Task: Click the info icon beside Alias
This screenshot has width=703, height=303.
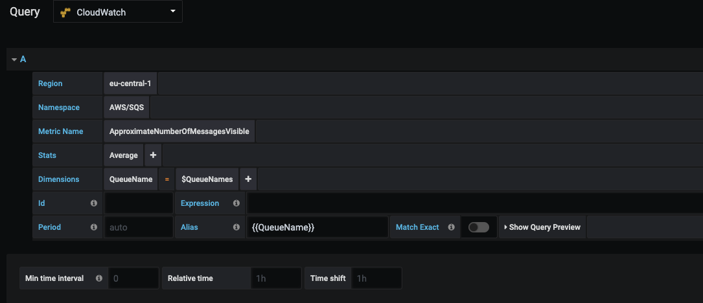Action: pos(236,227)
